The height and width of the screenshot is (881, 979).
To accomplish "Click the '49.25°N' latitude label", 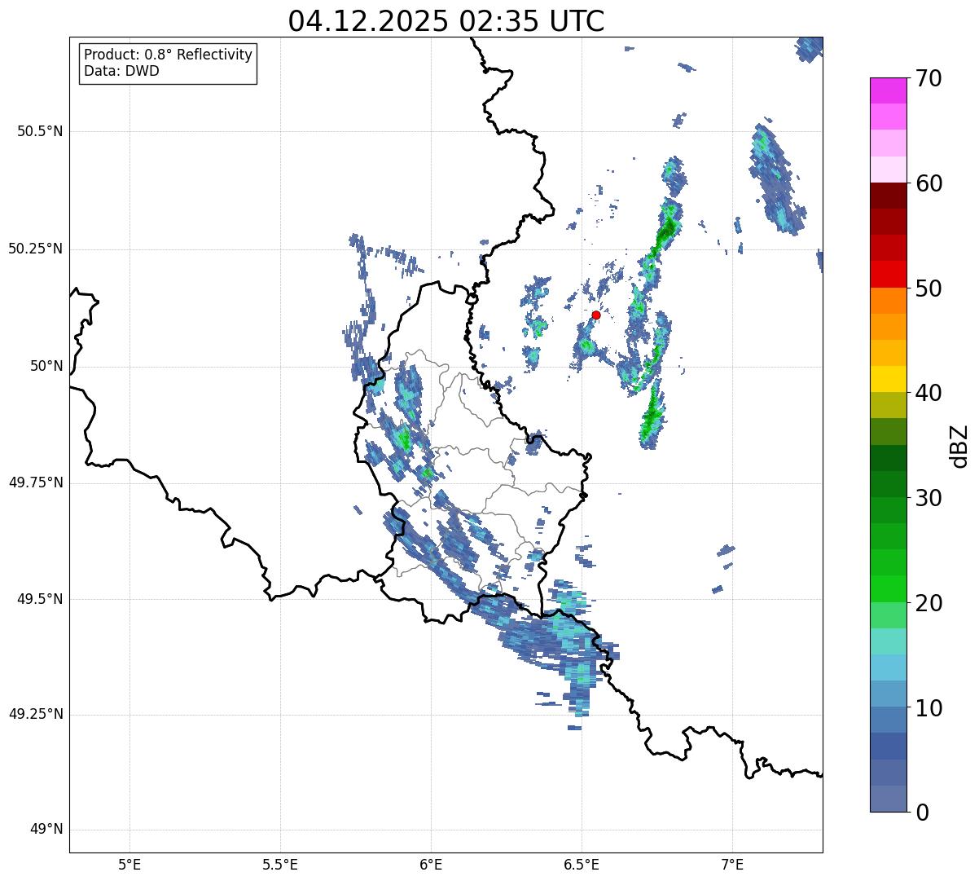I will pyautogui.click(x=36, y=715).
